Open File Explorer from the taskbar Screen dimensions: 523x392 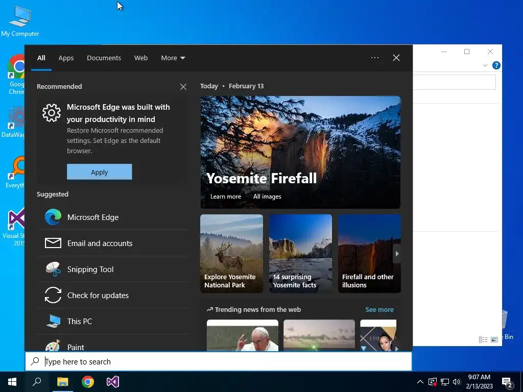62,382
